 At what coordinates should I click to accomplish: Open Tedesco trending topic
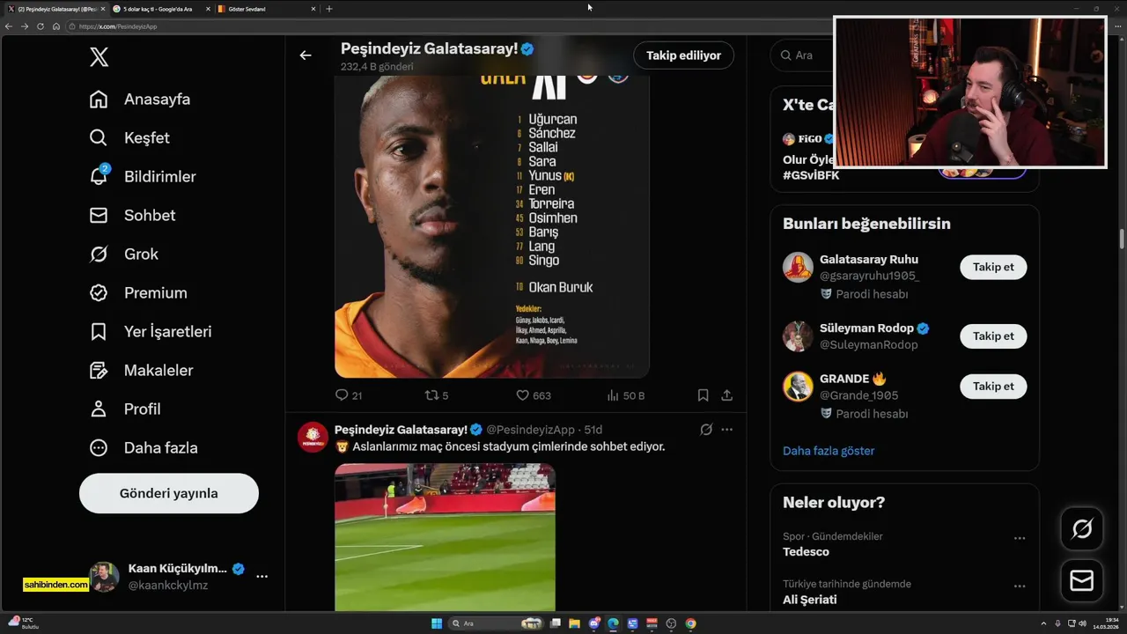pos(806,552)
